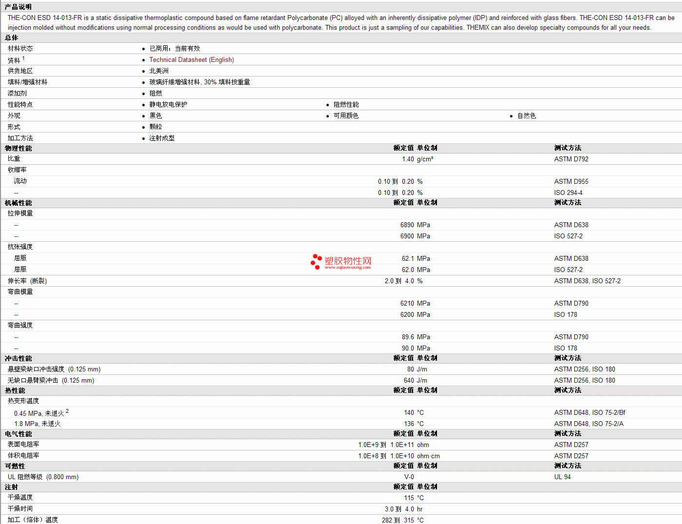Click the value 已商用：当前有效
Image resolution: width=682 pixels, height=524 pixels.
coord(174,48)
